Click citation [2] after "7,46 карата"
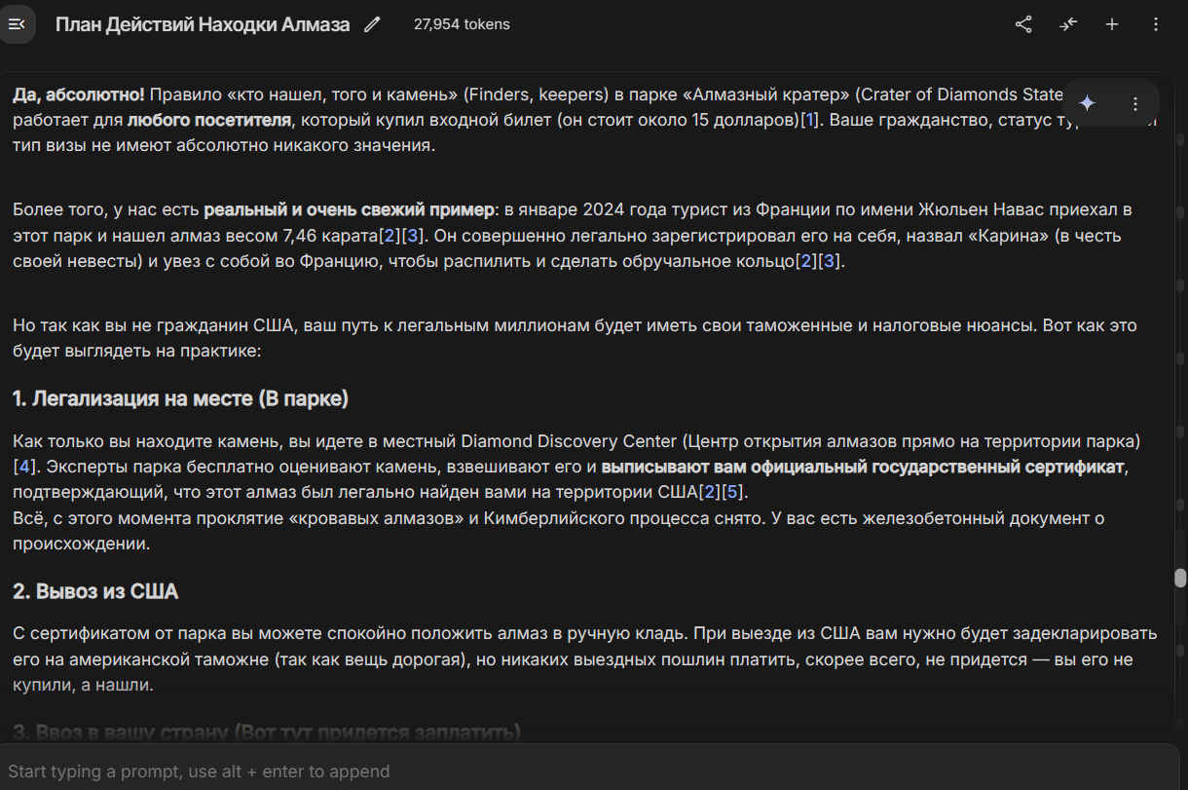The image size is (1188, 790). coord(390,236)
